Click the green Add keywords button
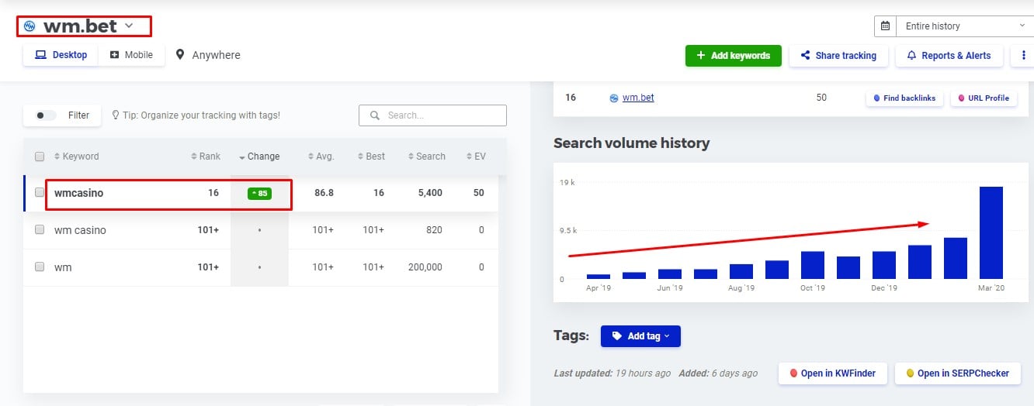The height and width of the screenshot is (406, 1034). pos(733,56)
